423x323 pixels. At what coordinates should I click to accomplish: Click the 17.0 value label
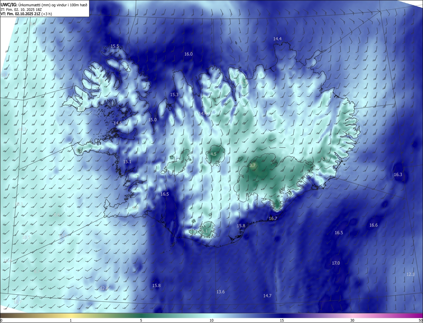click(x=336, y=263)
